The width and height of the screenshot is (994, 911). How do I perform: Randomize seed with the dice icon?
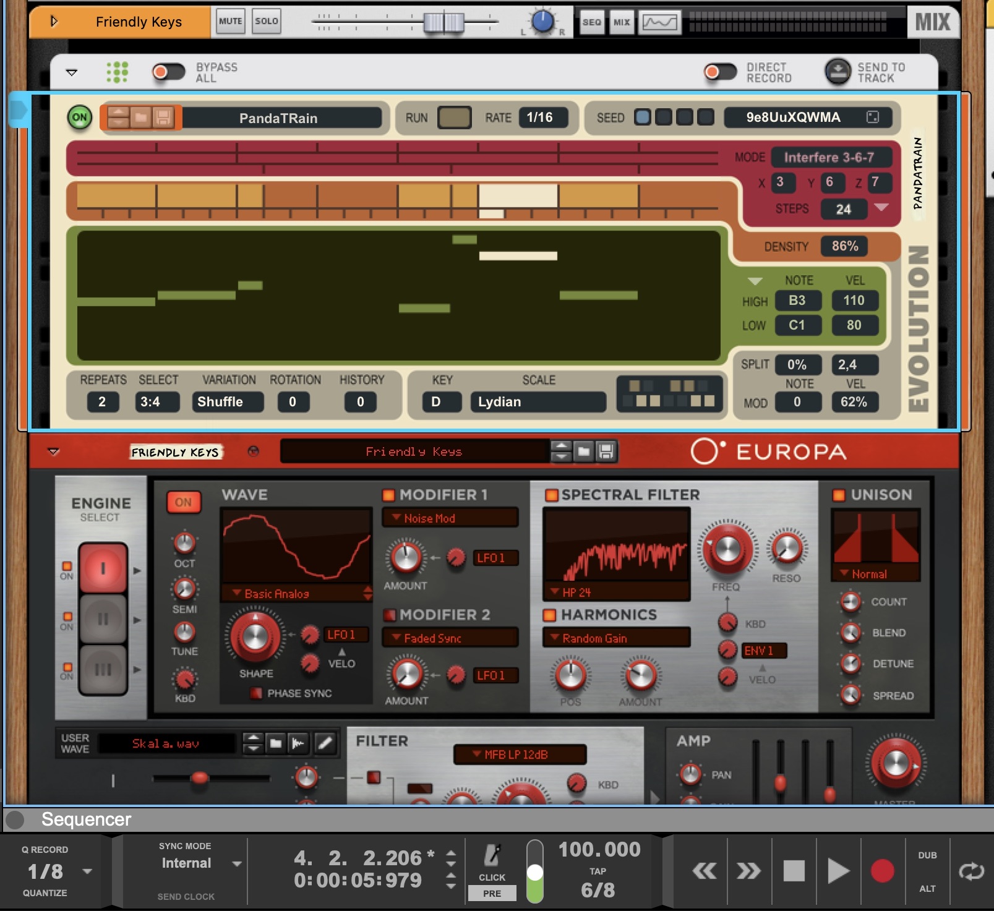click(x=873, y=117)
